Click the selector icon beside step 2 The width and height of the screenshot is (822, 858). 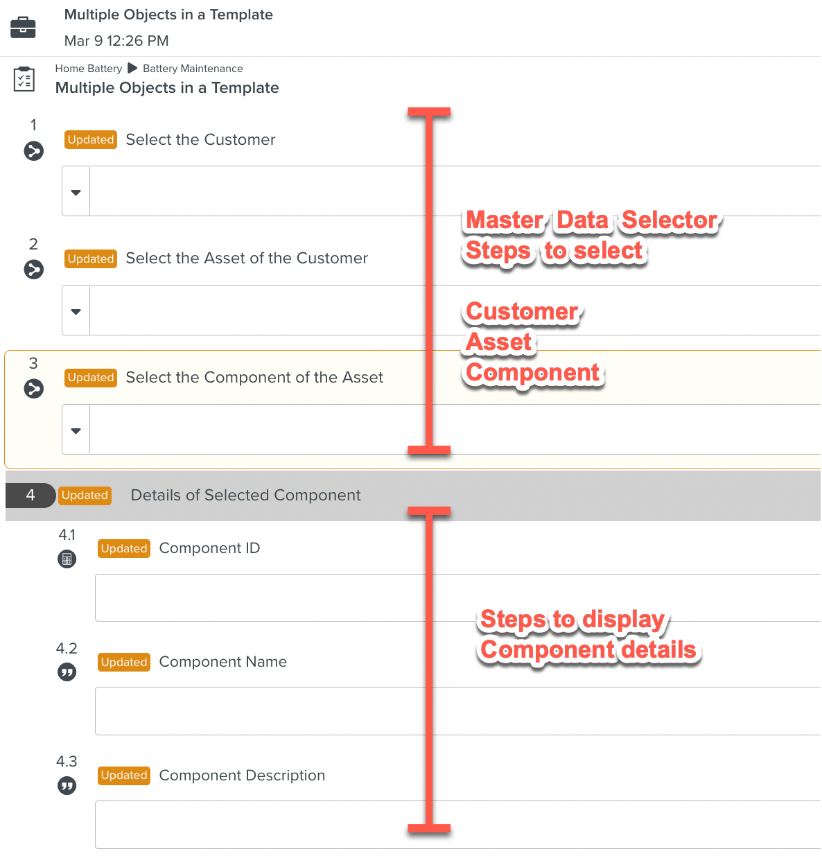click(33, 270)
